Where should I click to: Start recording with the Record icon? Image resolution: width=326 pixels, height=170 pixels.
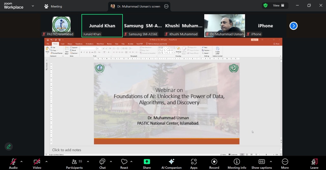click(x=214, y=163)
